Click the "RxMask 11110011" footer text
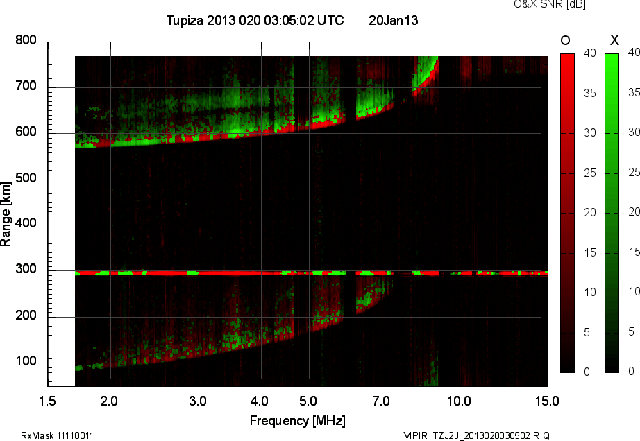This screenshot has width=640, height=441. (57, 435)
